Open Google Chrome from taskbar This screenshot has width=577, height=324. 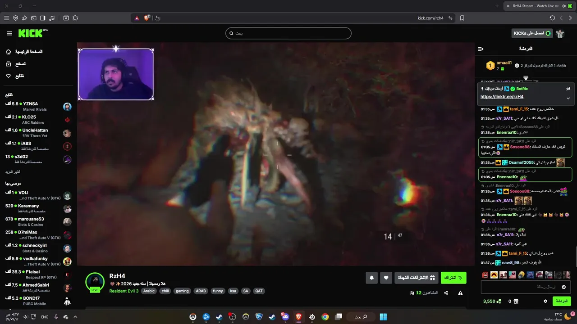[325, 317]
